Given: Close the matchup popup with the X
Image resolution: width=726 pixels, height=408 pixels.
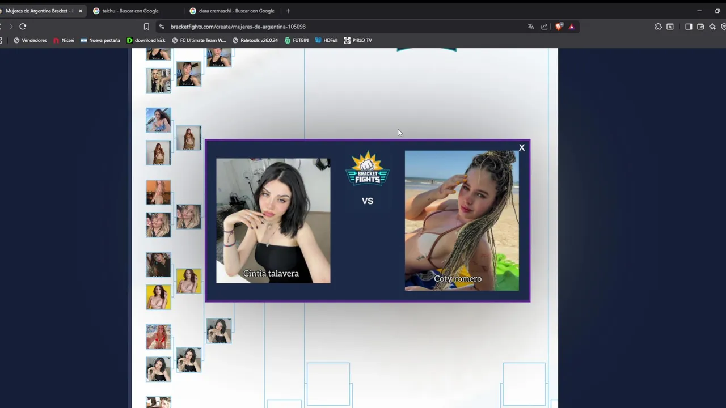Looking at the screenshot, I should point(522,148).
